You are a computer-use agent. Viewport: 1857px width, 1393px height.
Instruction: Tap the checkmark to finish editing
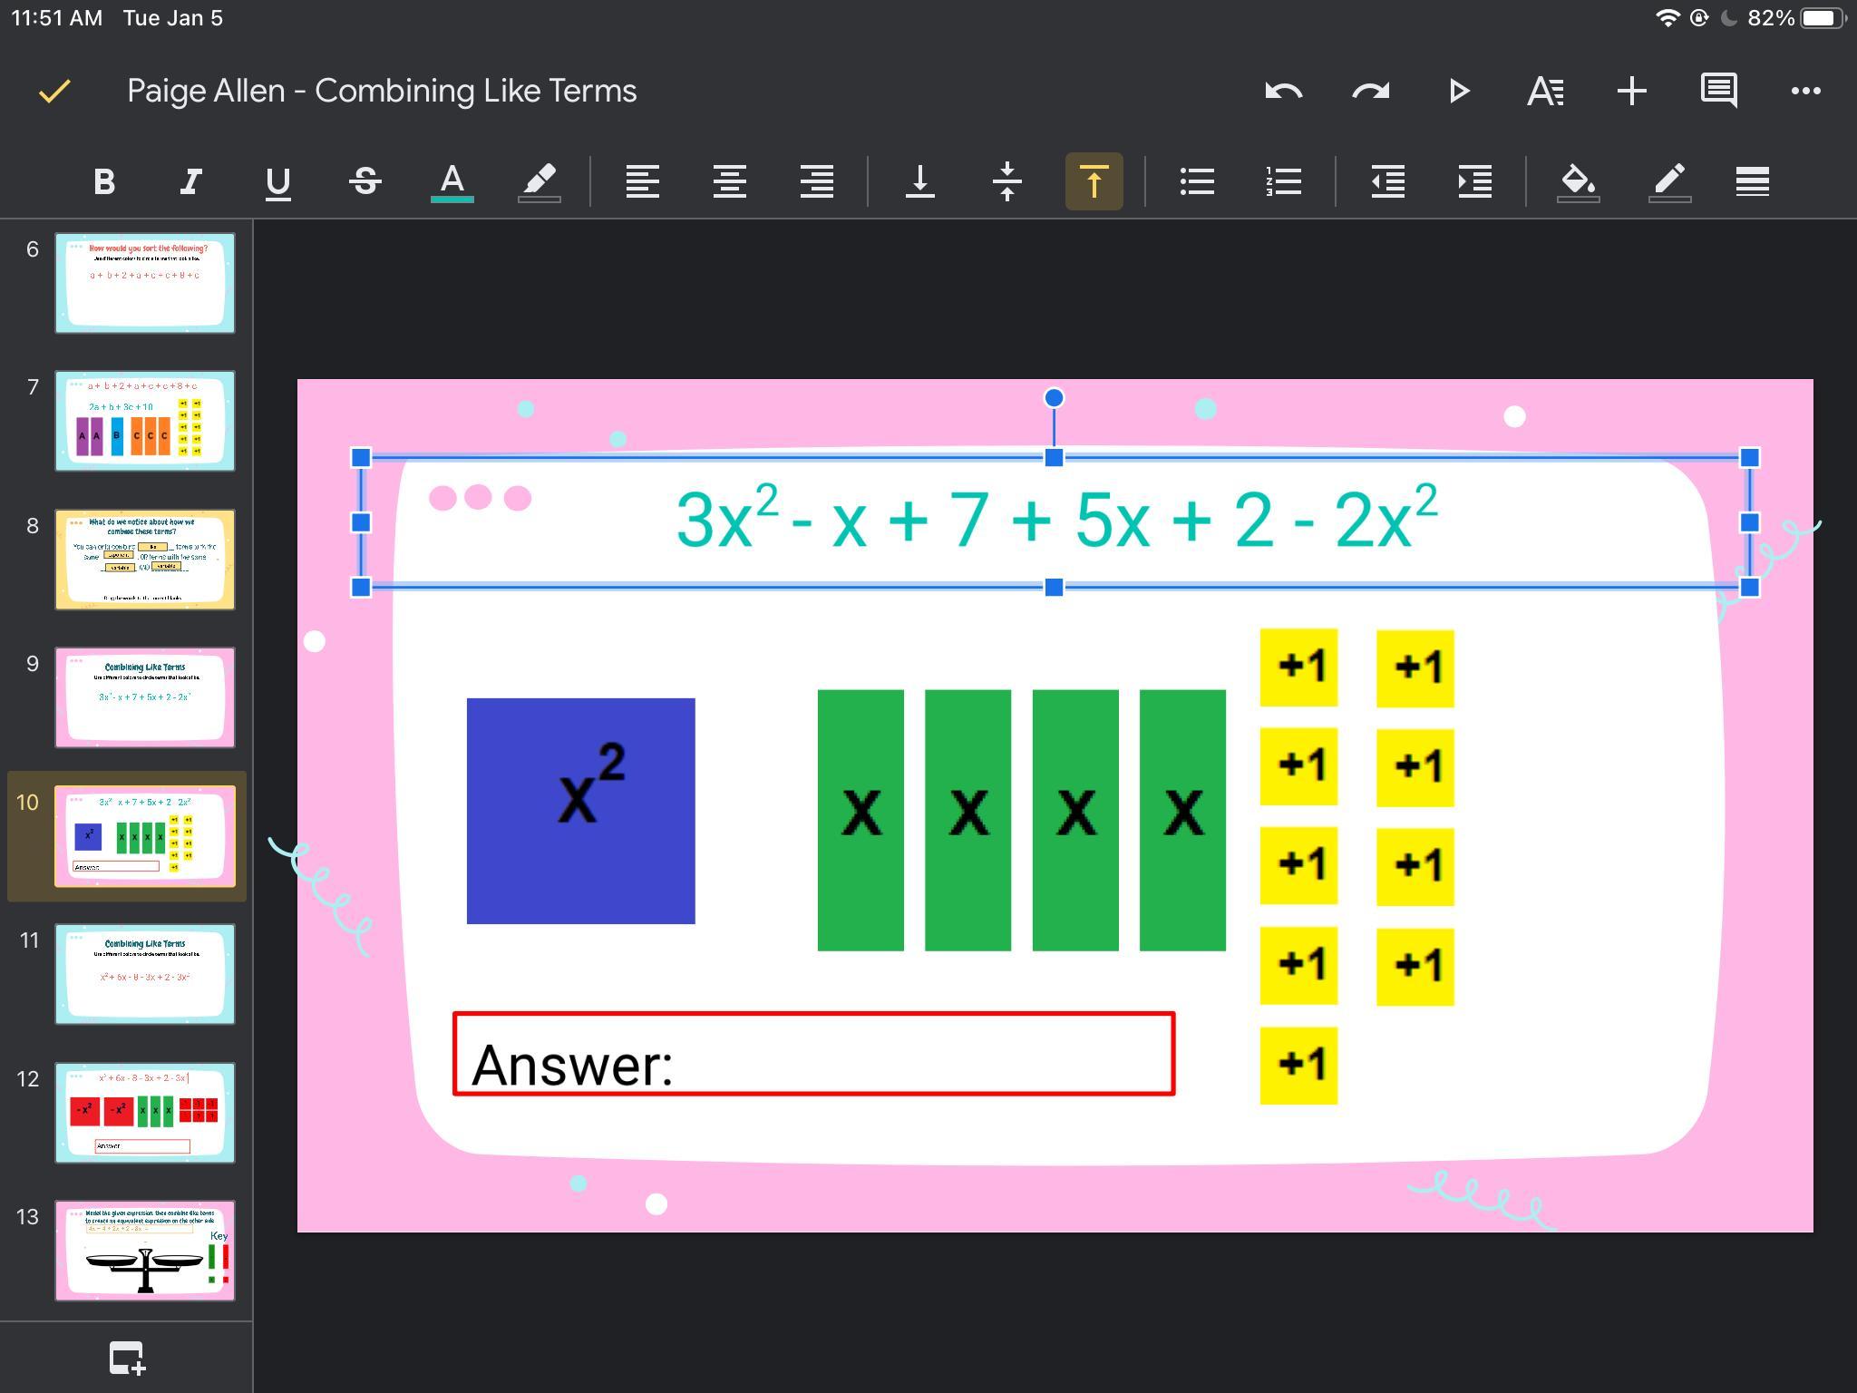54,91
